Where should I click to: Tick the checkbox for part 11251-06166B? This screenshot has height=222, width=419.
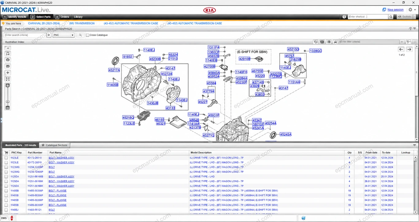[6, 177]
